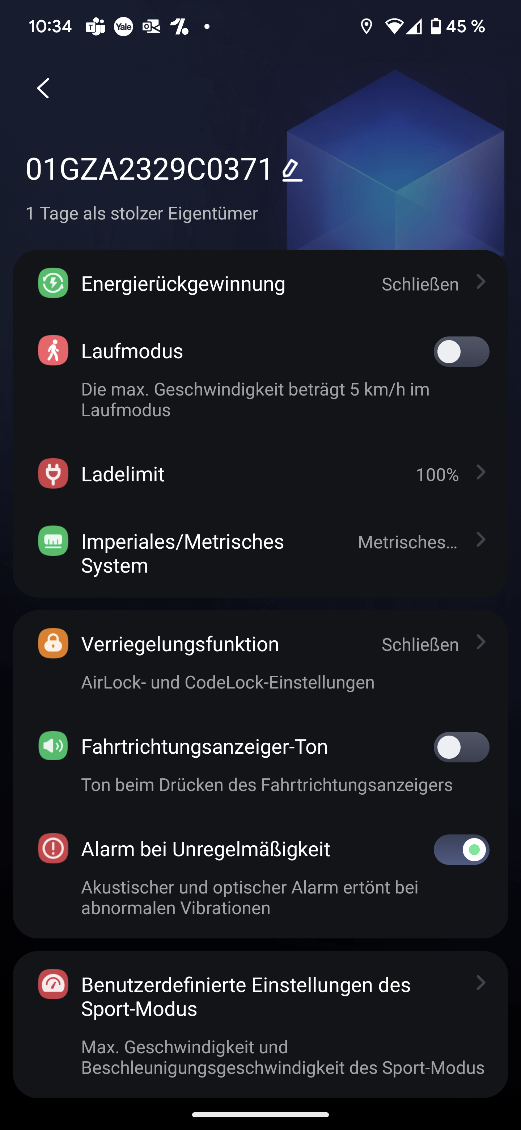Enable the Laufmodus toggle
This screenshot has height=1130, width=521.
[x=461, y=352]
